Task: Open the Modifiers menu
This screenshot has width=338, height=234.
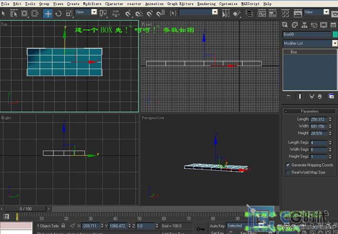Action: click(x=92, y=4)
